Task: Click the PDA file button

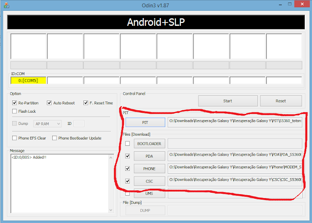Action: point(149,156)
